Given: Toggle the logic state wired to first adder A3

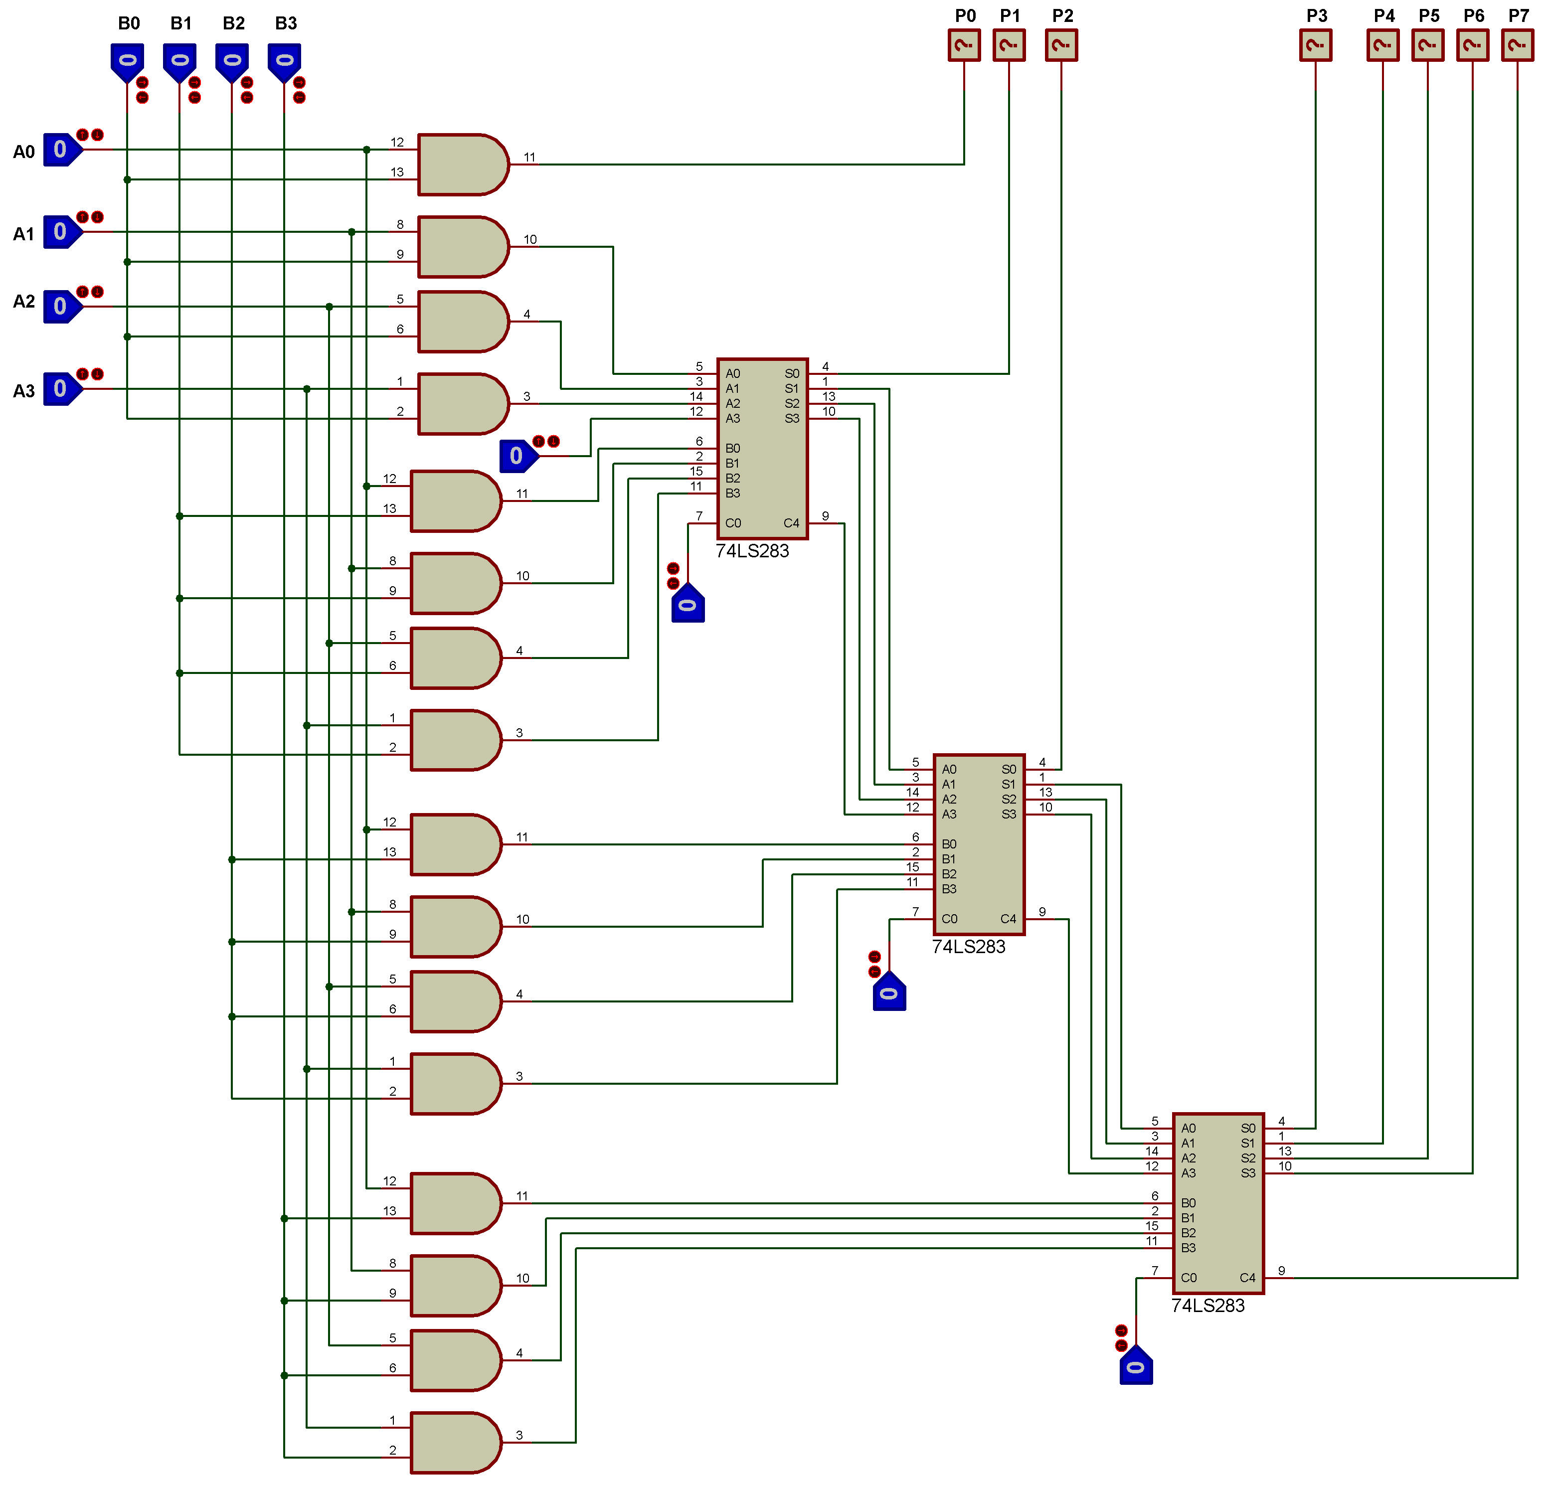Looking at the screenshot, I should coord(516,456).
